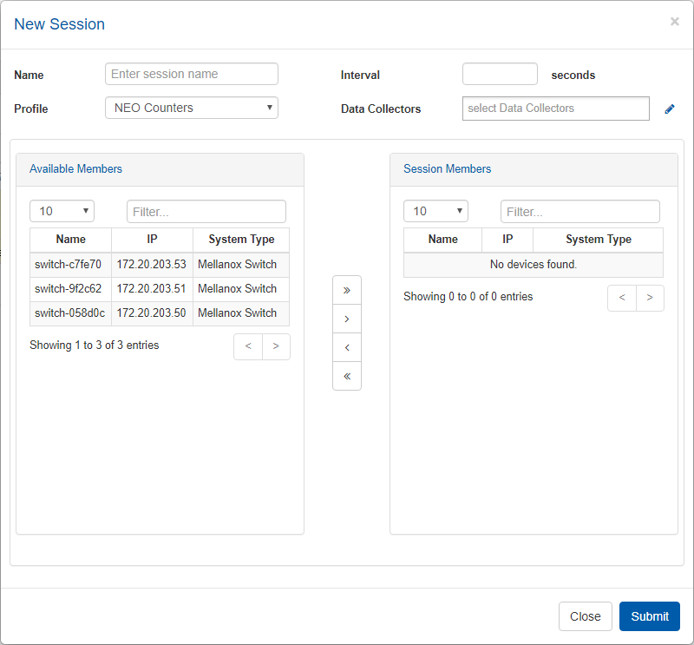Add selected member using single right arrow

click(x=347, y=319)
